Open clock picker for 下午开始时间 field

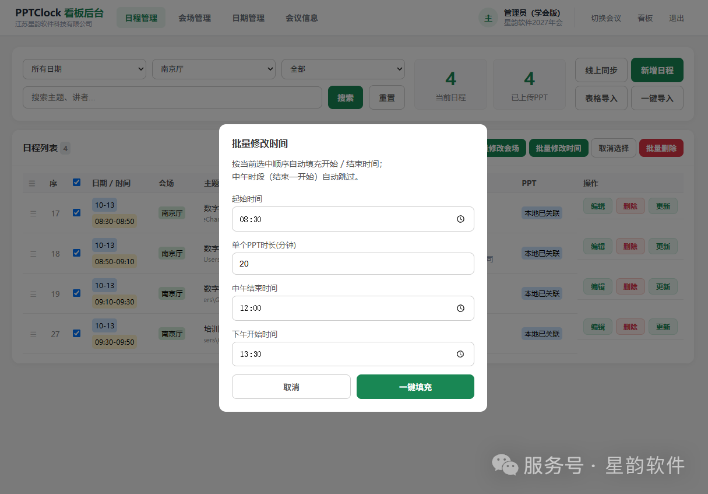pyautogui.click(x=460, y=354)
